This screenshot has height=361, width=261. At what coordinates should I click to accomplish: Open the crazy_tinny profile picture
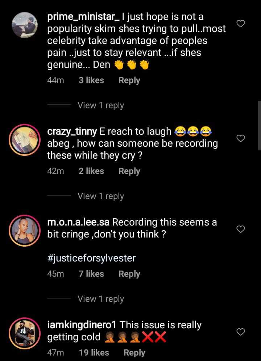click(x=25, y=139)
